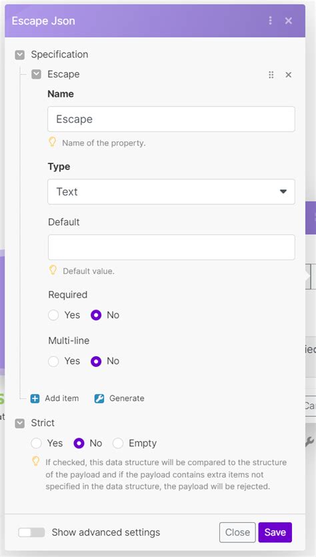Click the lightbulb icon under Strict options
This screenshot has height=557, width=316.
[x=35, y=462]
